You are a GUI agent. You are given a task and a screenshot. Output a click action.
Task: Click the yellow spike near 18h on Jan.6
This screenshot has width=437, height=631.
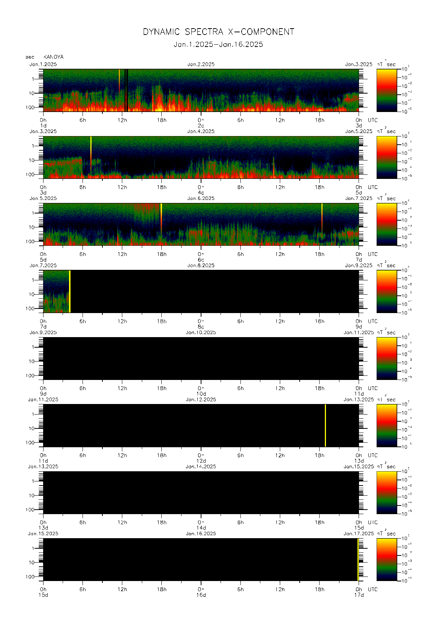(x=322, y=218)
